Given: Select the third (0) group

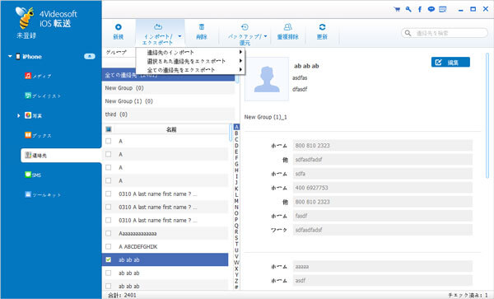Looking at the screenshot, I should [x=169, y=114].
